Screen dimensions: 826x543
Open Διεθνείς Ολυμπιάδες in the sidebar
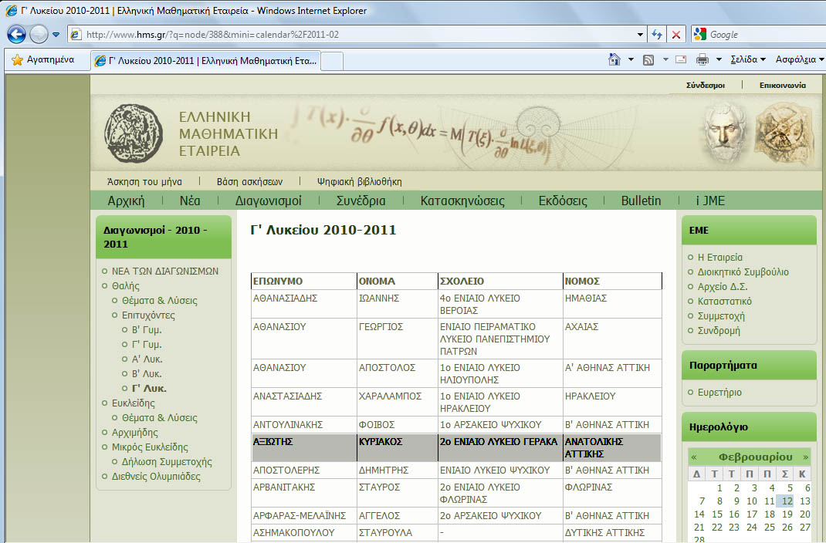pos(156,477)
